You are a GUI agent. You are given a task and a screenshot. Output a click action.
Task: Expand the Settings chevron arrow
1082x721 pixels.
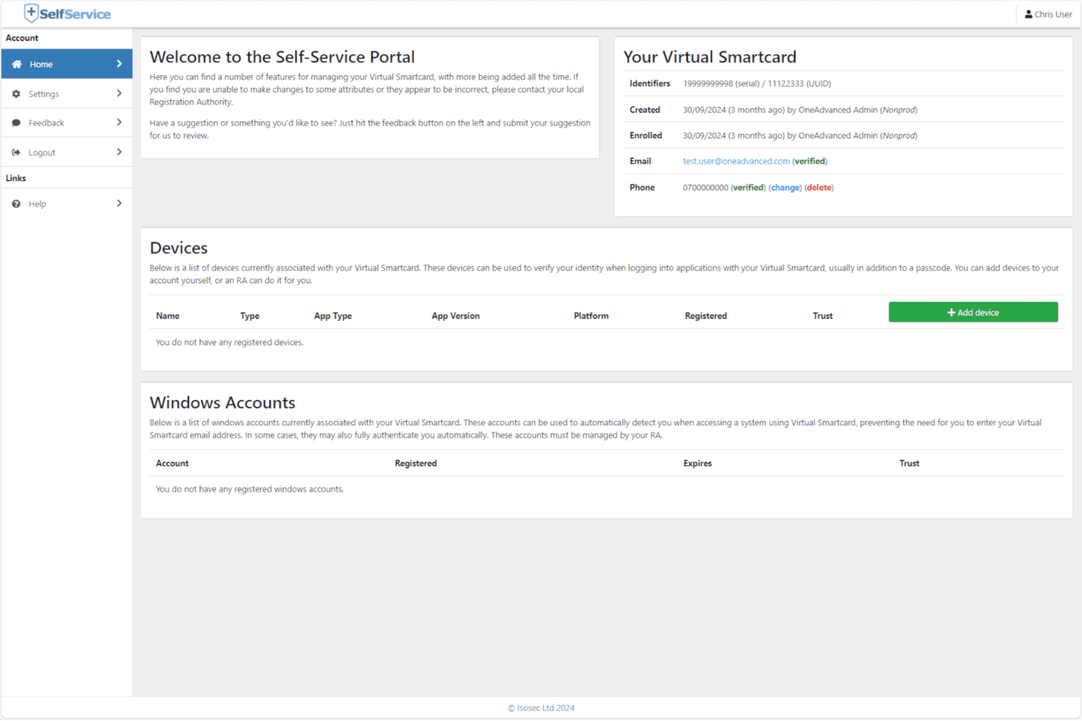click(x=119, y=93)
